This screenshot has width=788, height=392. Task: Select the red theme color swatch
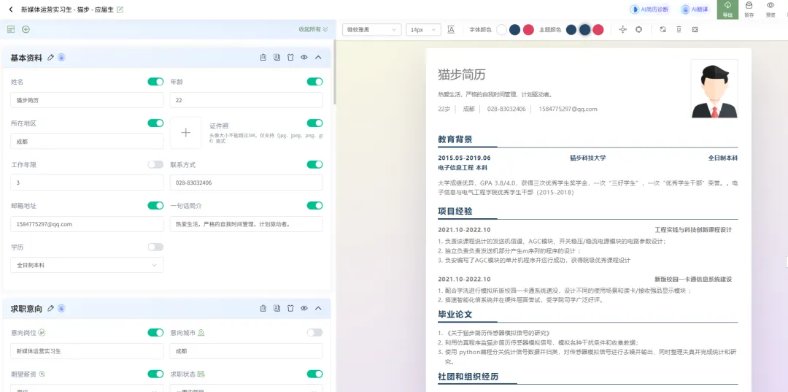coord(598,30)
